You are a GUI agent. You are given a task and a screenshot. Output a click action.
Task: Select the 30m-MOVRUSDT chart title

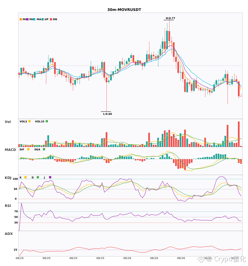point(124,10)
